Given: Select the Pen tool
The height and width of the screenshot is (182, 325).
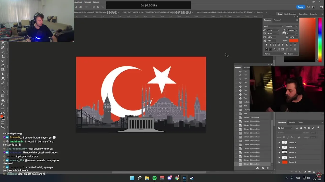Looking at the screenshot, I should 3,83.
